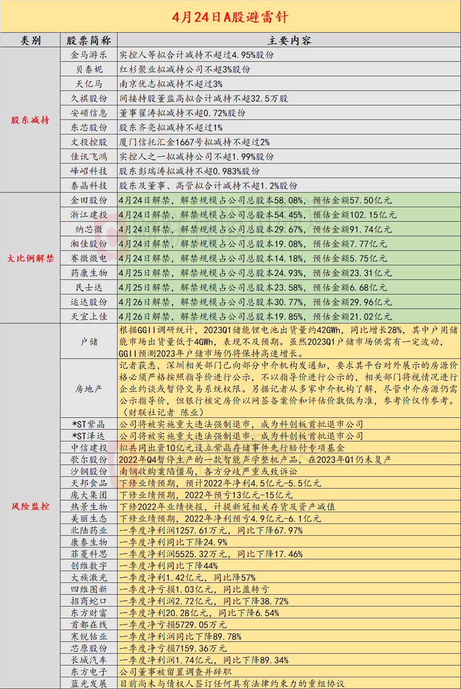
Task: Select stock name '蓝光发展'
Action: [89, 683]
